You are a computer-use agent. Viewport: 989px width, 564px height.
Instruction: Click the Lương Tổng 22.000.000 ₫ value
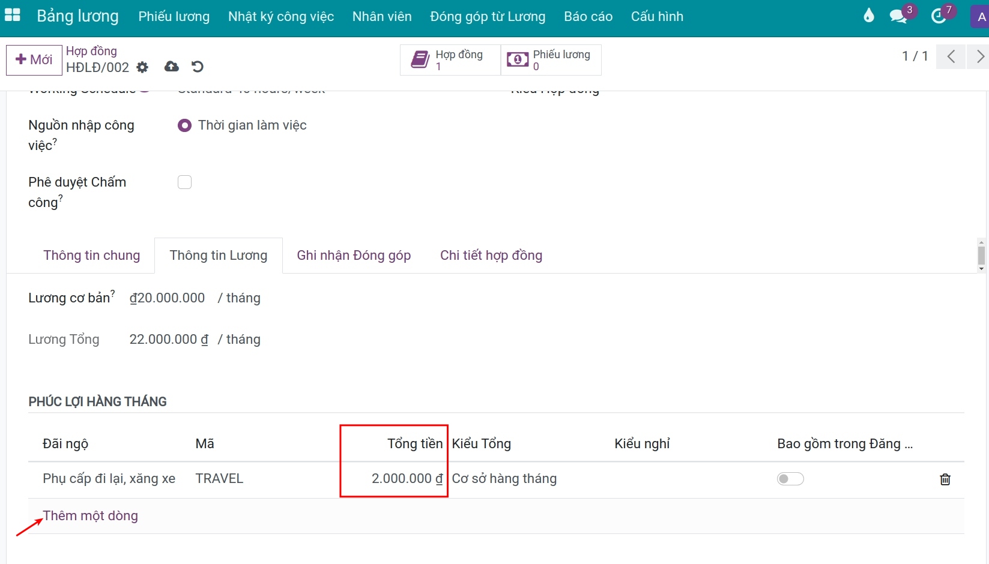(x=169, y=340)
